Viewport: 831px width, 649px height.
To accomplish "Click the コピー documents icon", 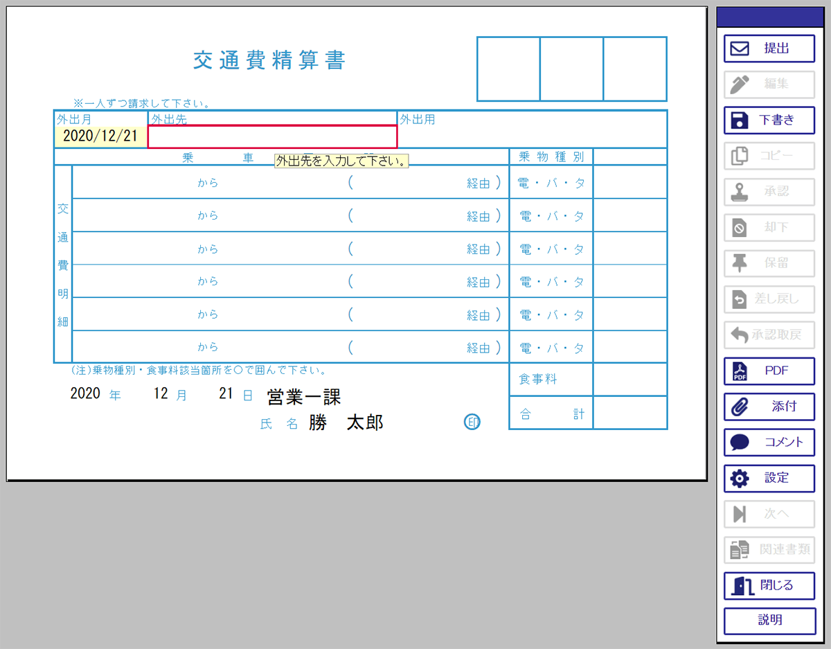I will tap(740, 156).
